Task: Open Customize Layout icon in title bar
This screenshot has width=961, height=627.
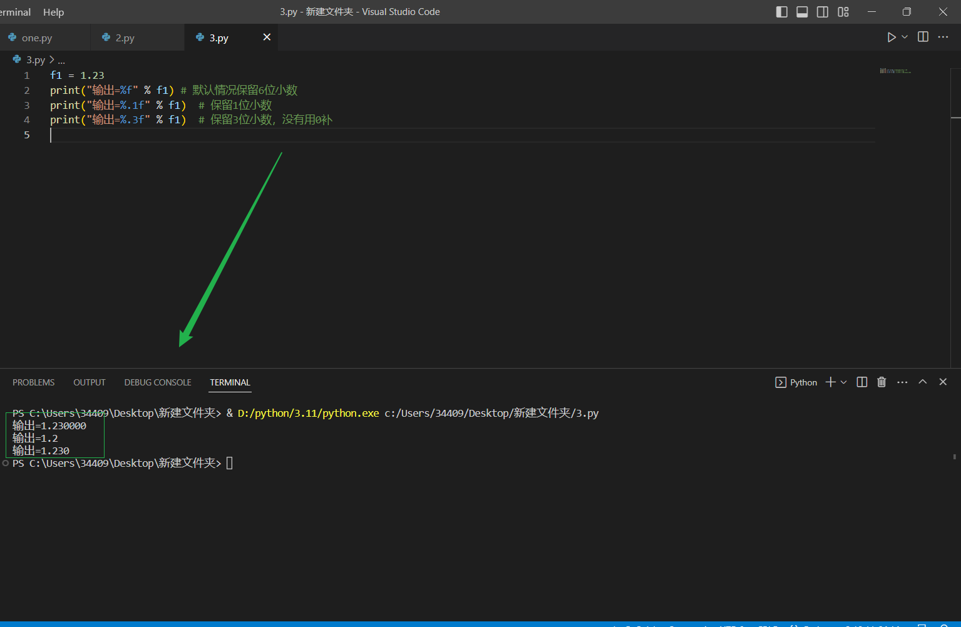Action: click(x=843, y=12)
